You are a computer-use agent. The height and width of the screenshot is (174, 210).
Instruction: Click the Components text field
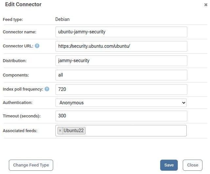pos(121,75)
